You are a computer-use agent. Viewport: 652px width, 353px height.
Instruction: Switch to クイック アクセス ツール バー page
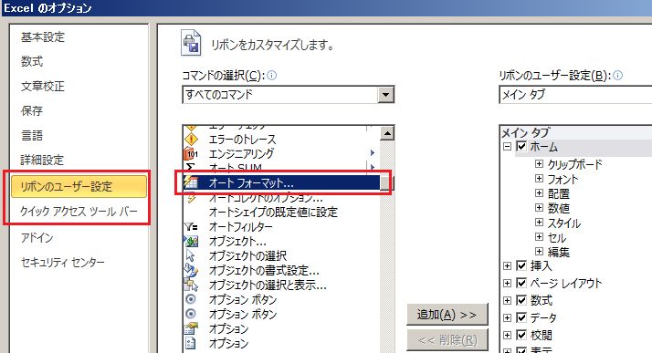click(79, 212)
